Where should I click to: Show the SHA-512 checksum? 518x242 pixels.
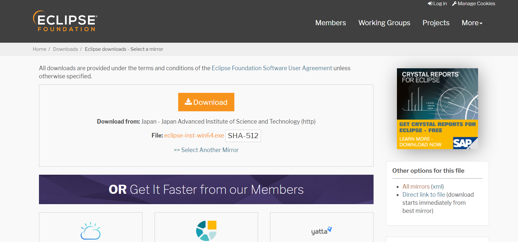pos(243,136)
